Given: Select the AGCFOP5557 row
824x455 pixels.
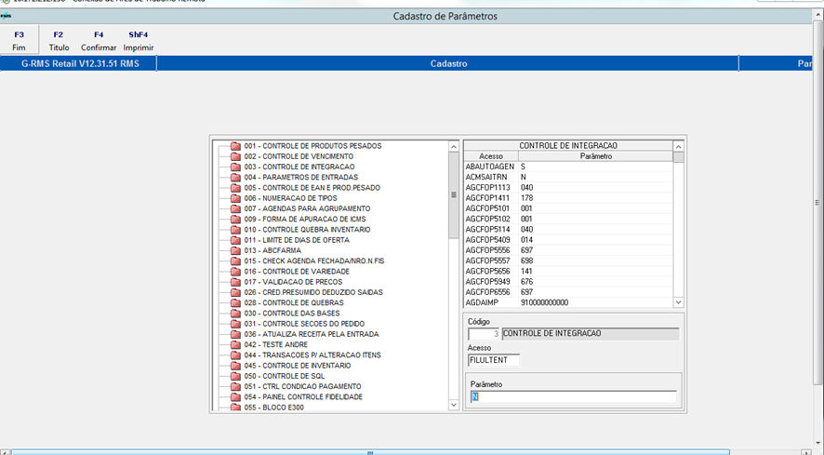Looking at the screenshot, I should [568, 261].
